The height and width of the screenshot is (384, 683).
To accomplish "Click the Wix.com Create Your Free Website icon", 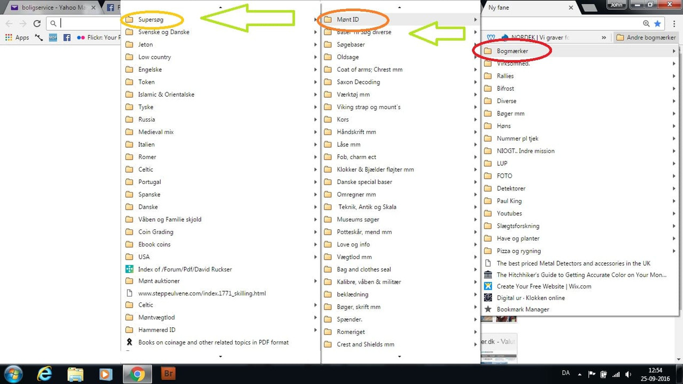I will 488,286.
